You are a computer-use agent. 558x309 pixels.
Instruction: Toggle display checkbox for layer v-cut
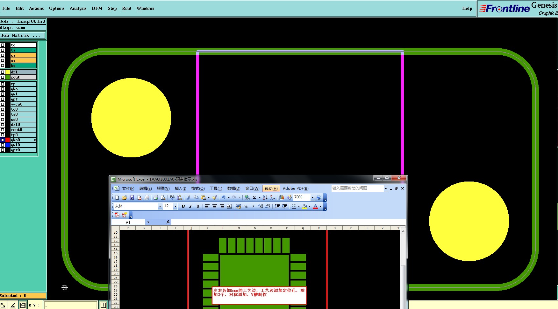pos(3,104)
